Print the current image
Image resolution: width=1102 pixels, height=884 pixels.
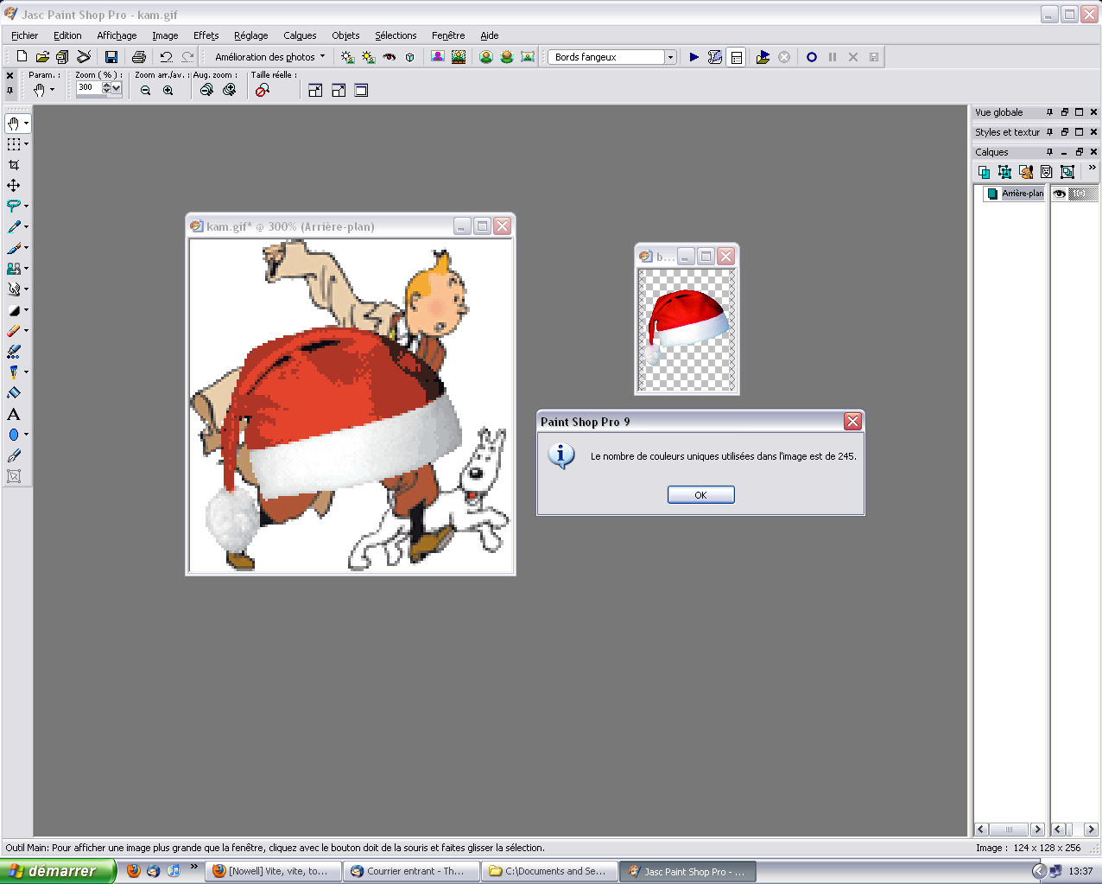point(139,57)
